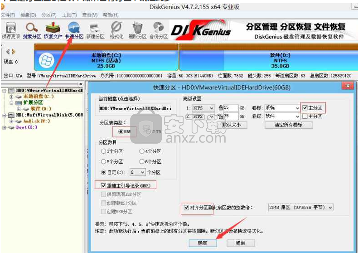The height and width of the screenshot is (253, 358).
Task: Open the Help (帮助) menu
Action: pos(111,15)
